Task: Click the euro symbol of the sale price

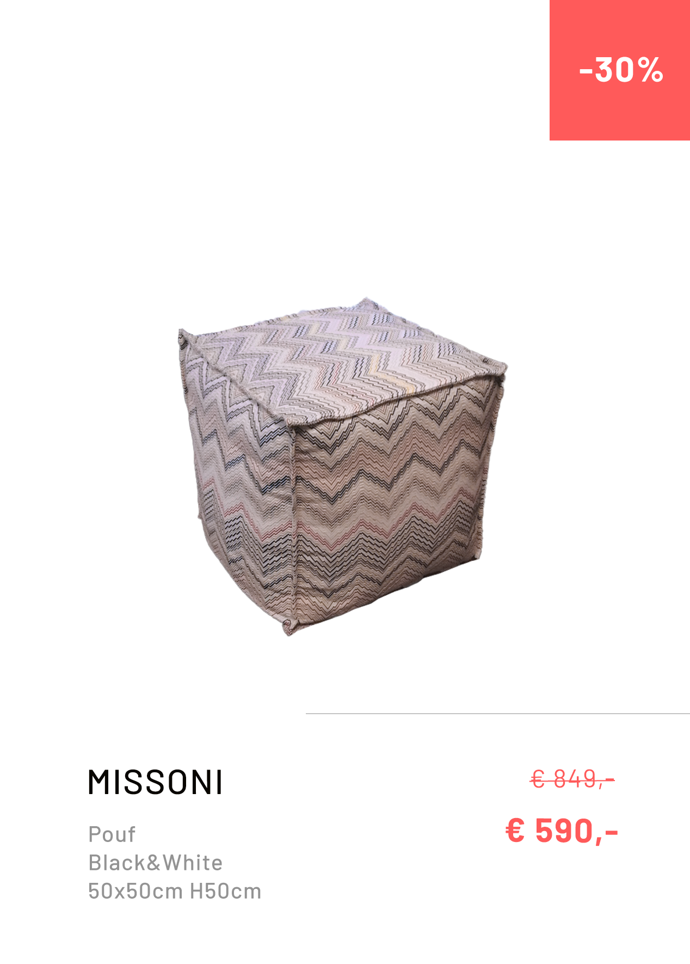Action: pos(515,831)
